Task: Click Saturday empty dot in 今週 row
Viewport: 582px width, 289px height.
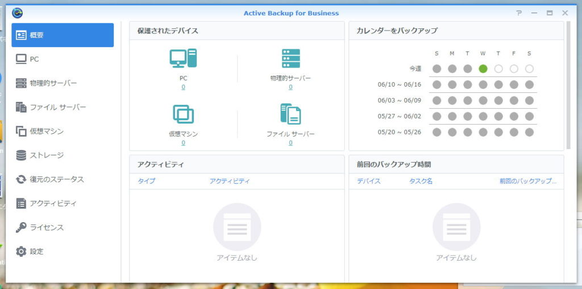Action: 529,69
